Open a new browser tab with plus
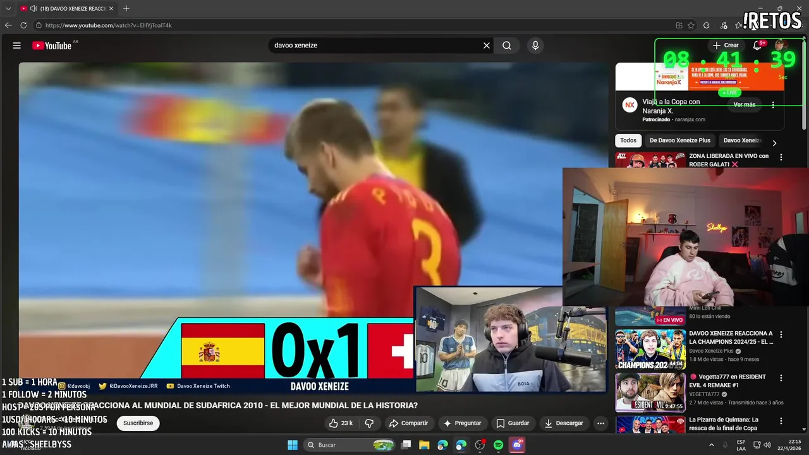809x455 pixels. [126, 8]
